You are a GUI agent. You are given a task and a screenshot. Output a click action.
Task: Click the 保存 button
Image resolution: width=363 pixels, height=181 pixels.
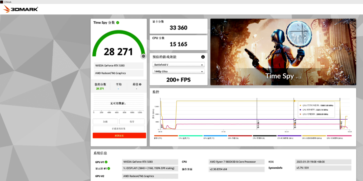coord(132,121)
